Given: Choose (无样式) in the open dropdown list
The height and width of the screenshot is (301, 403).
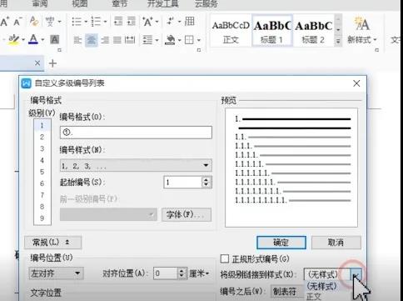Looking at the screenshot, I should point(322,286).
